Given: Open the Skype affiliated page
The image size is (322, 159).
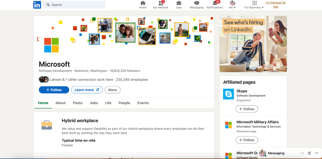Looking at the screenshot, I should tap(242, 91).
